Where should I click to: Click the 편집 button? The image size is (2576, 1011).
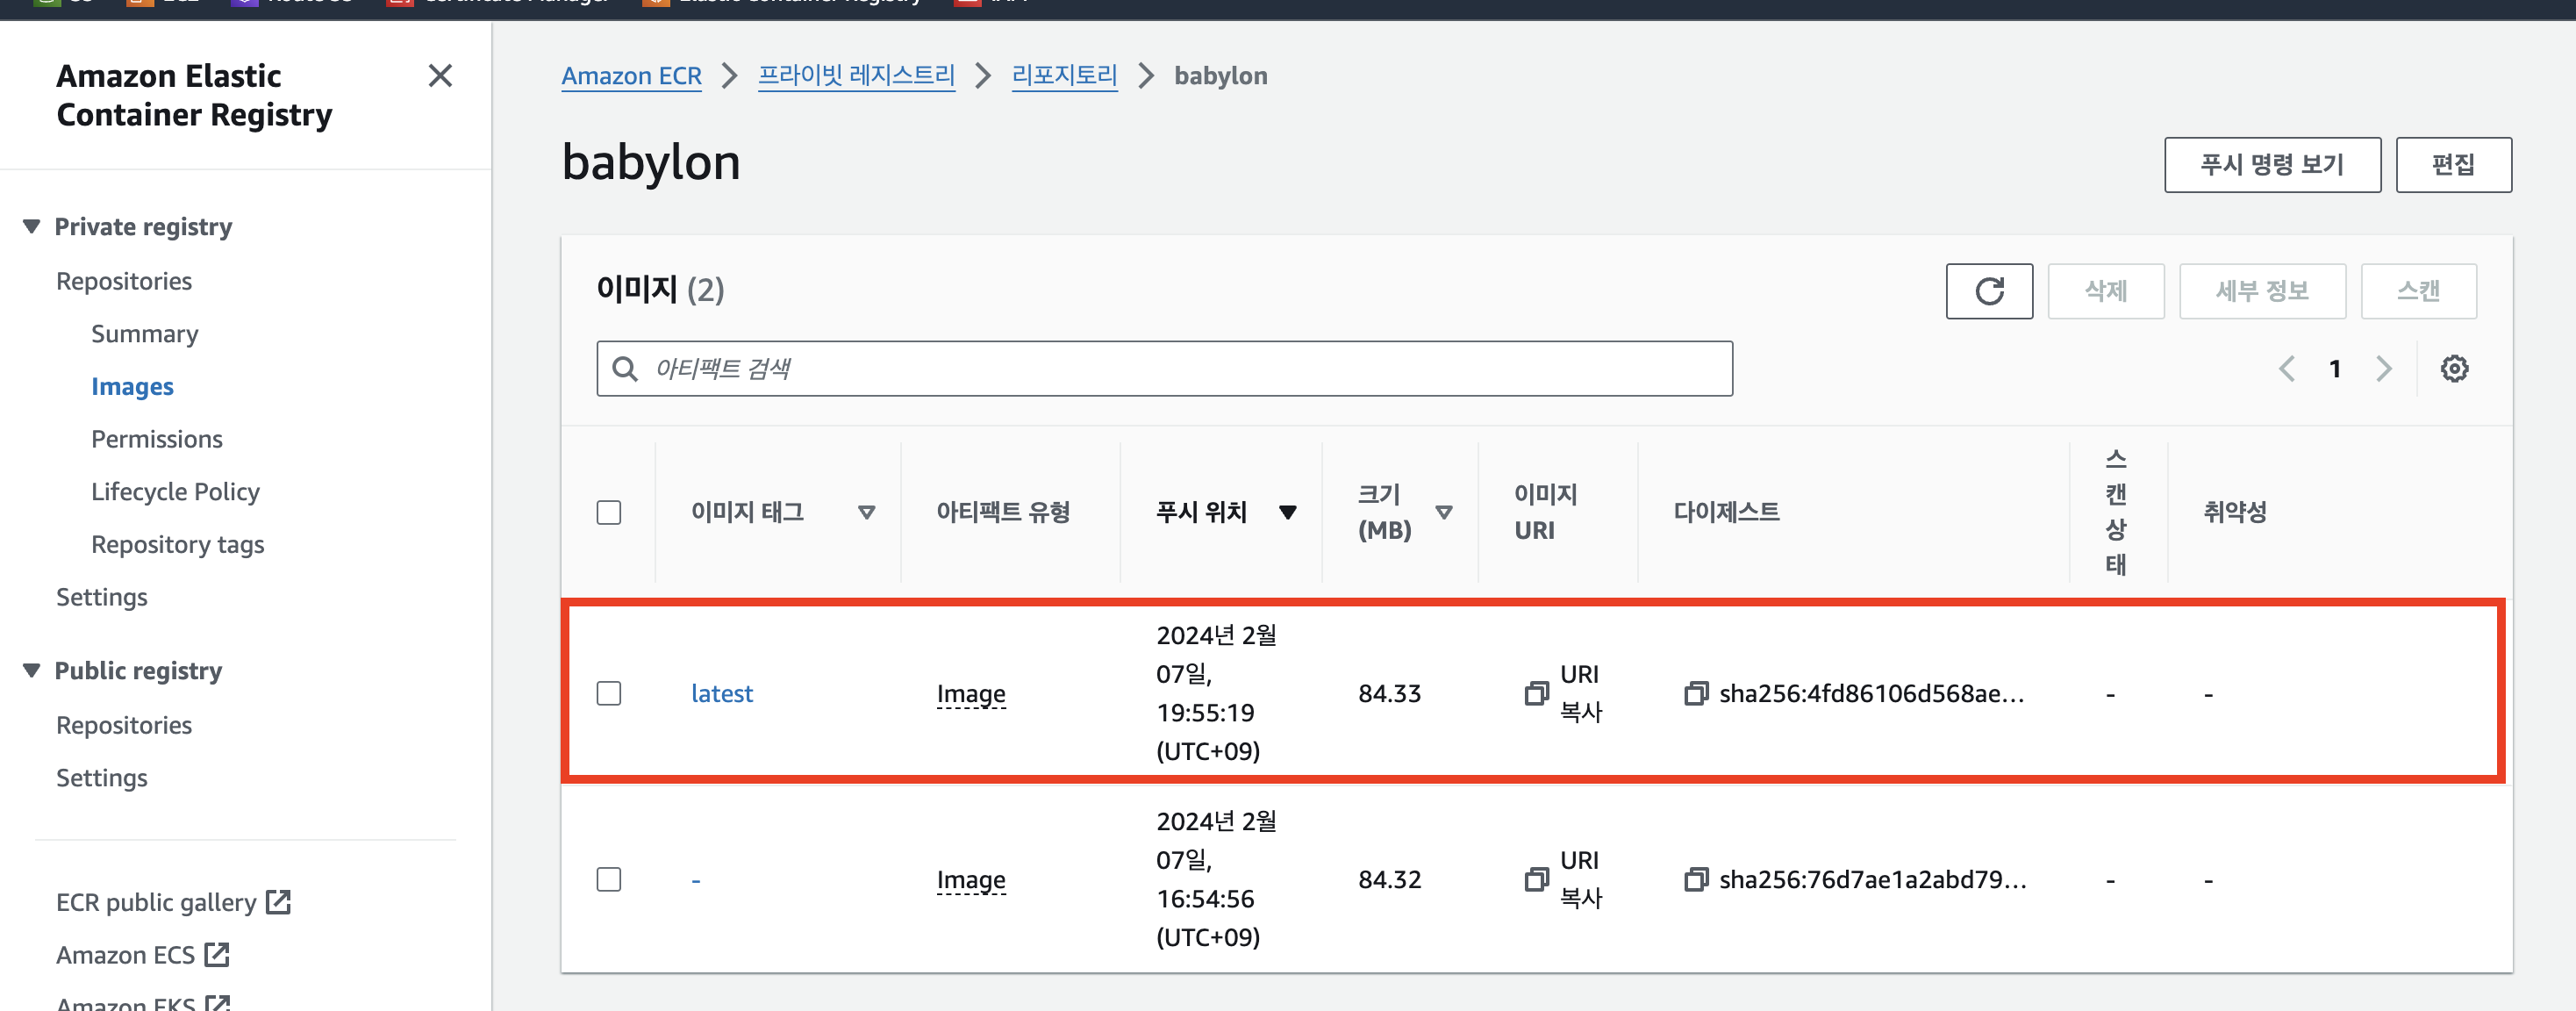tap(2453, 165)
